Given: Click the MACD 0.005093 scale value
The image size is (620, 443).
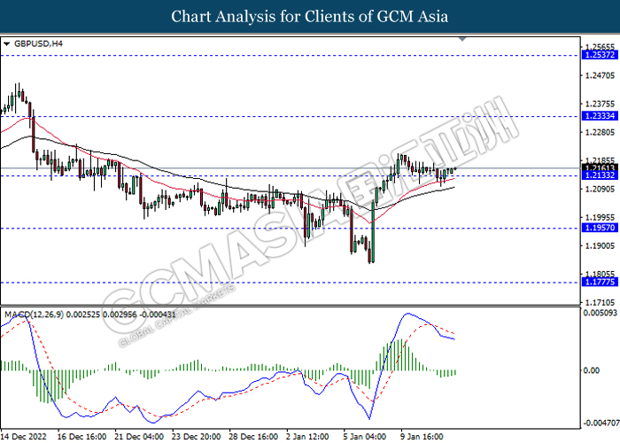Looking at the screenshot, I should tap(601, 313).
